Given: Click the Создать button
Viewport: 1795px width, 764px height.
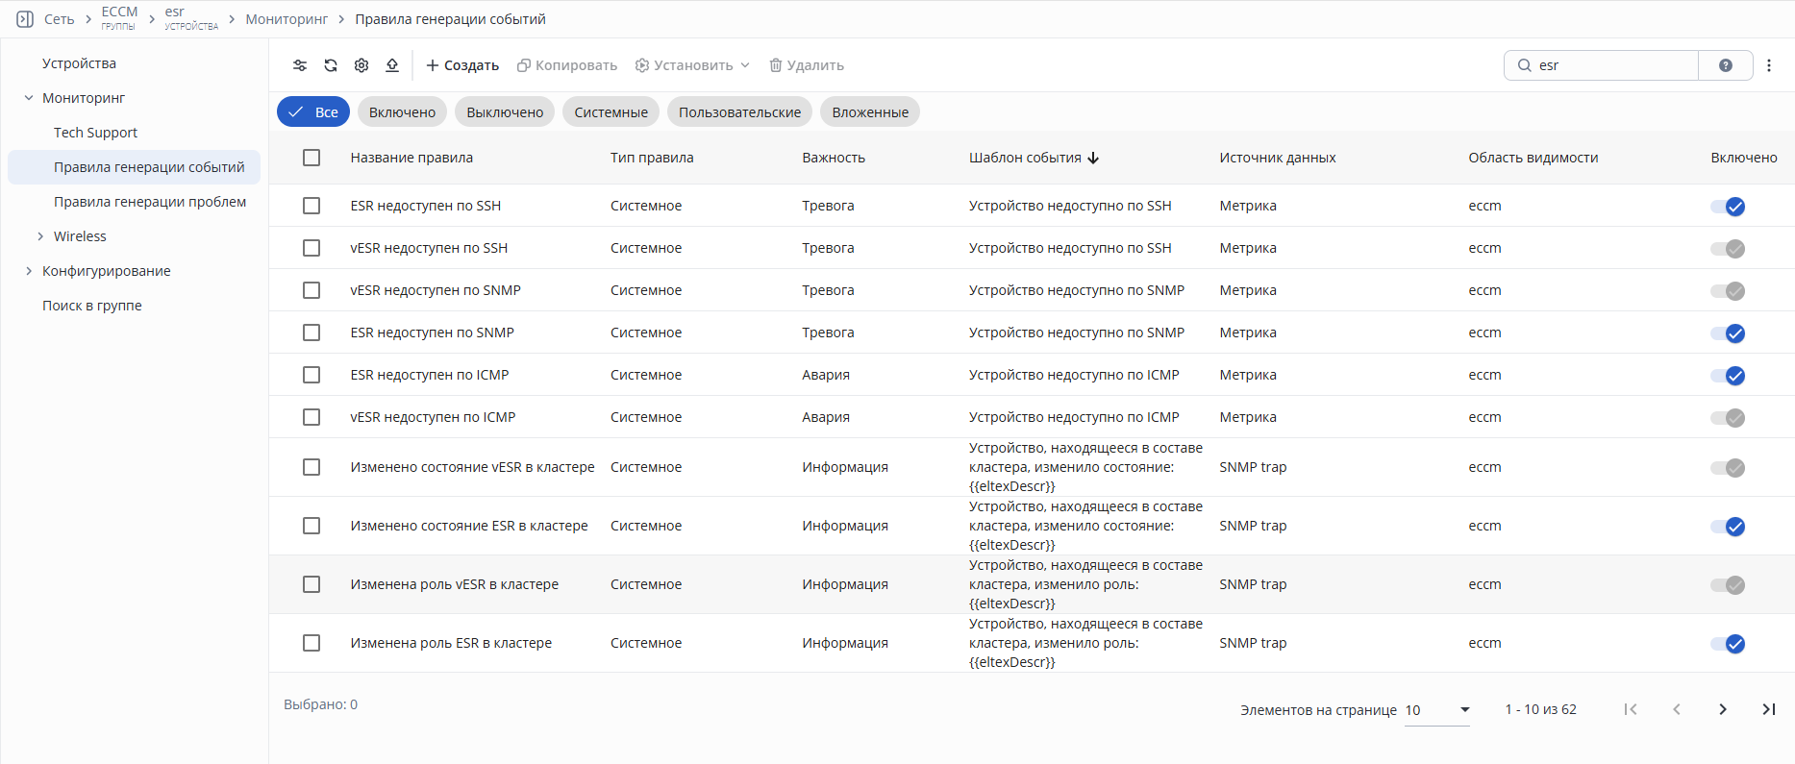Looking at the screenshot, I should tap(462, 65).
